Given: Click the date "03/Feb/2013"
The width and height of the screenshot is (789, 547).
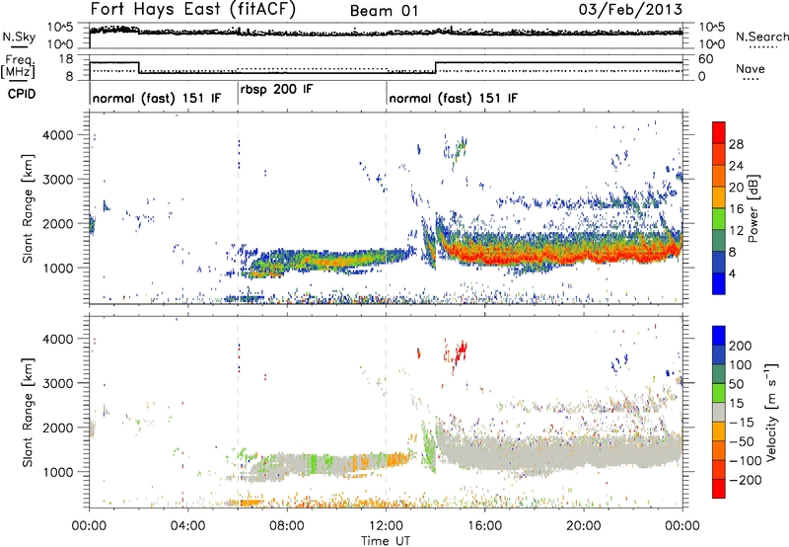Looking at the screenshot, I should pos(630,9).
